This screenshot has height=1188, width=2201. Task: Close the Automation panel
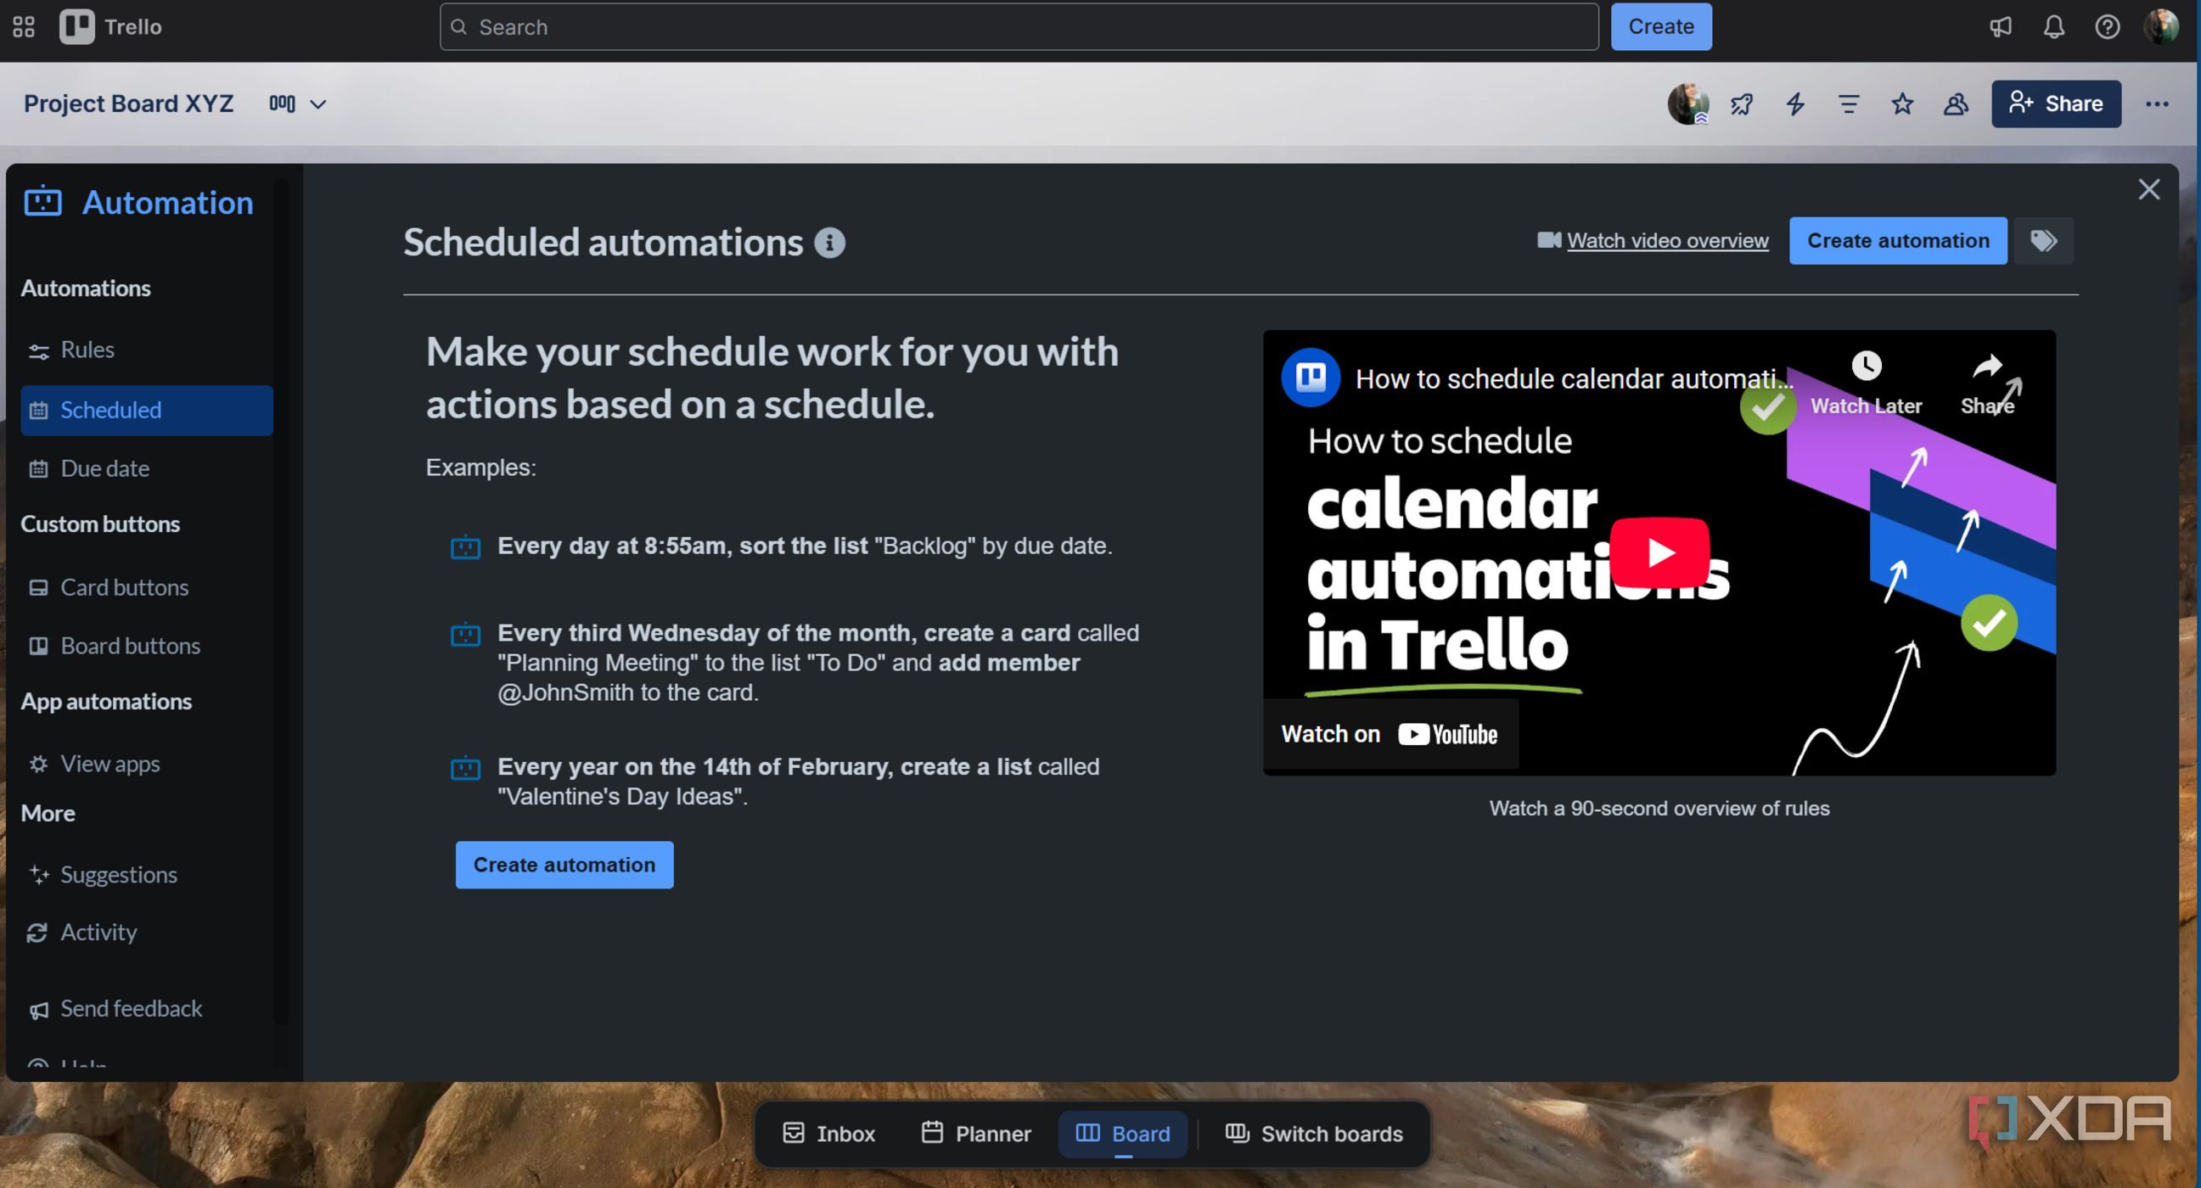coord(2148,189)
